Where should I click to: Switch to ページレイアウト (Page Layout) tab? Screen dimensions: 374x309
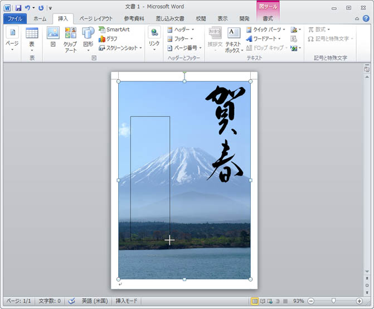[95, 18]
